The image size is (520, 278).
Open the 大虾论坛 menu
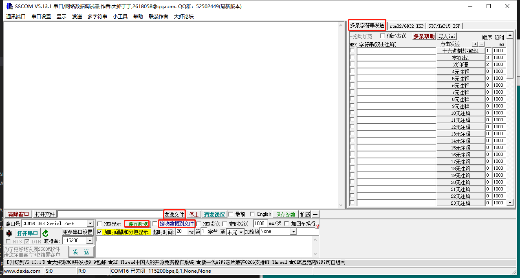184,17
